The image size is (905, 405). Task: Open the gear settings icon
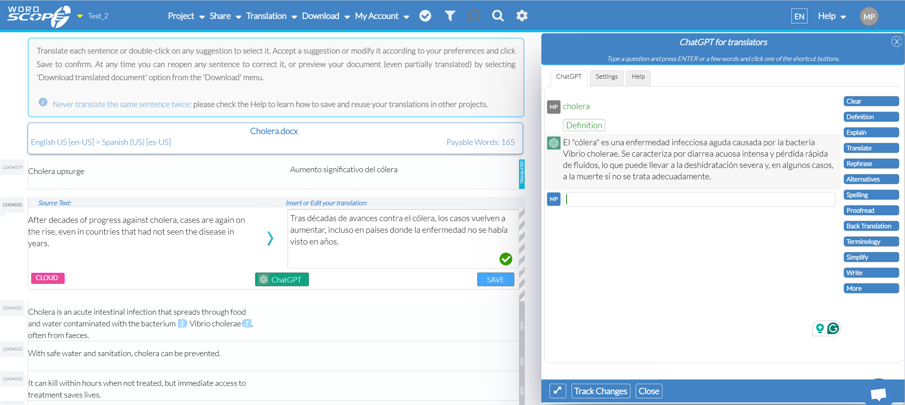522,16
